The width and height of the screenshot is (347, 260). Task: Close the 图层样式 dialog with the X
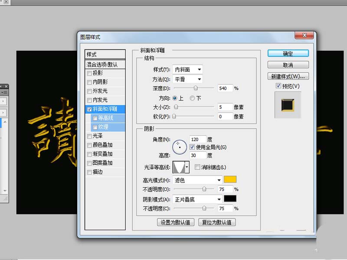[304, 35]
